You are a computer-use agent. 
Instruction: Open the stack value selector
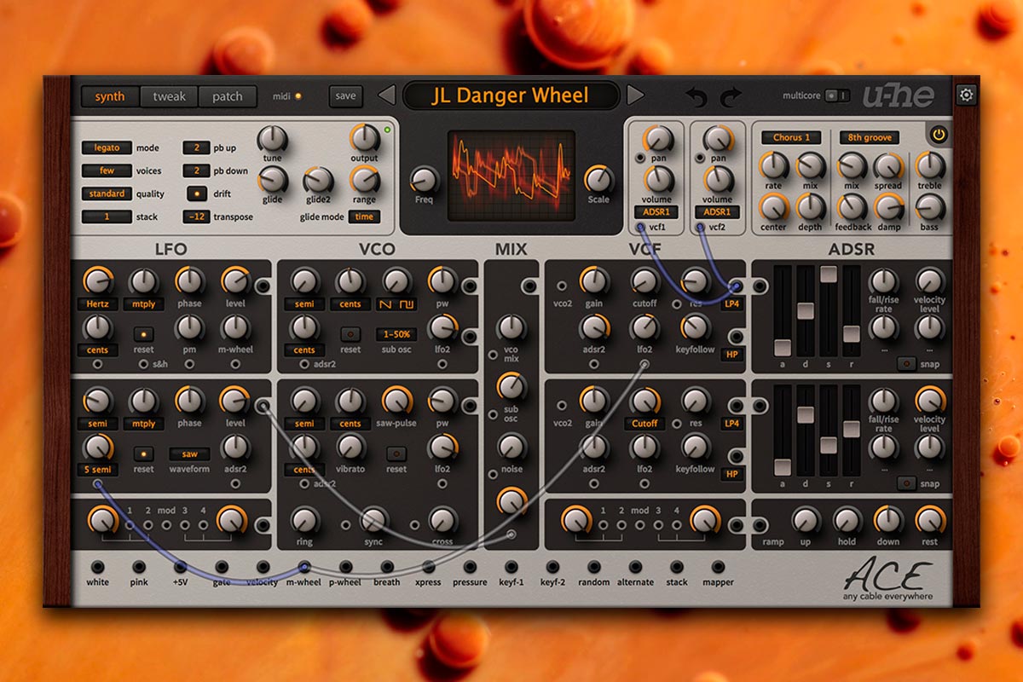pos(107,217)
